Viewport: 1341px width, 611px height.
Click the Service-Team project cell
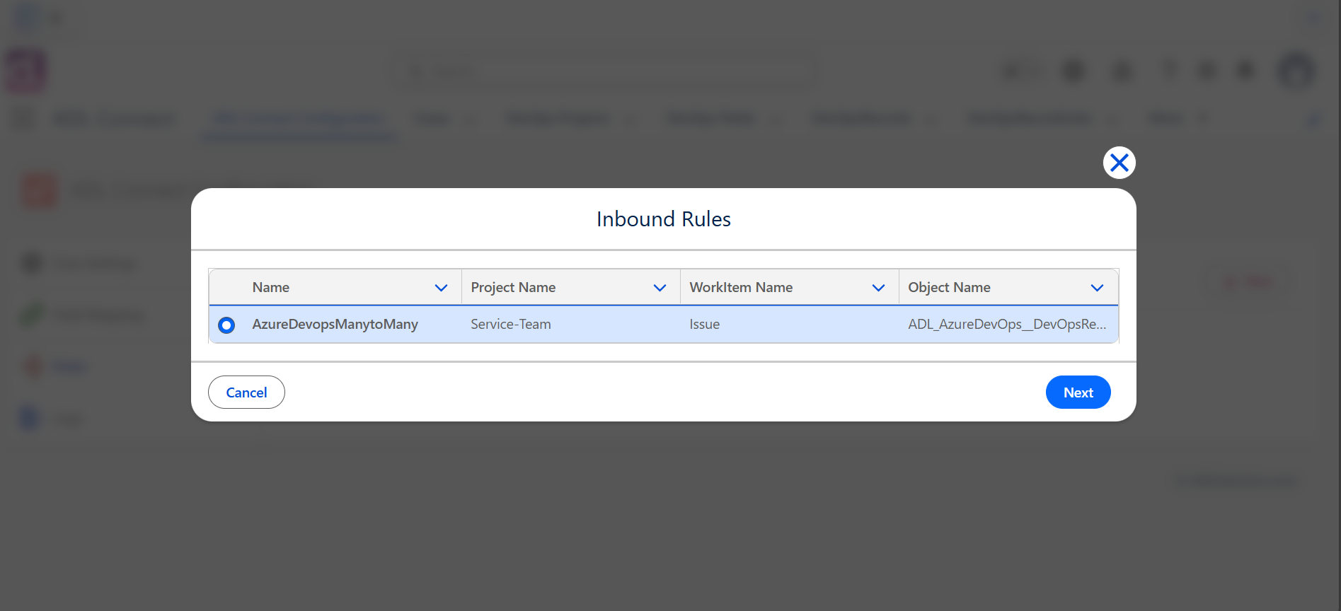tap(511, 325)
